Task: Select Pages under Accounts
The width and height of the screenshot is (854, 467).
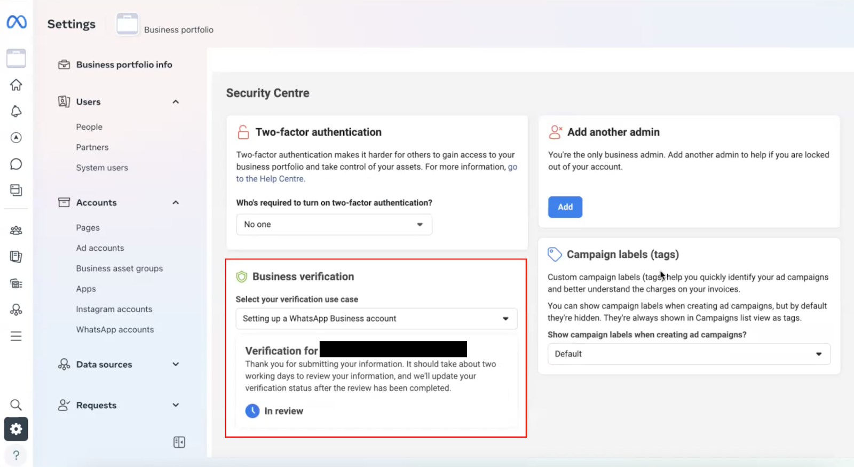Action: (x=88, y=228)
